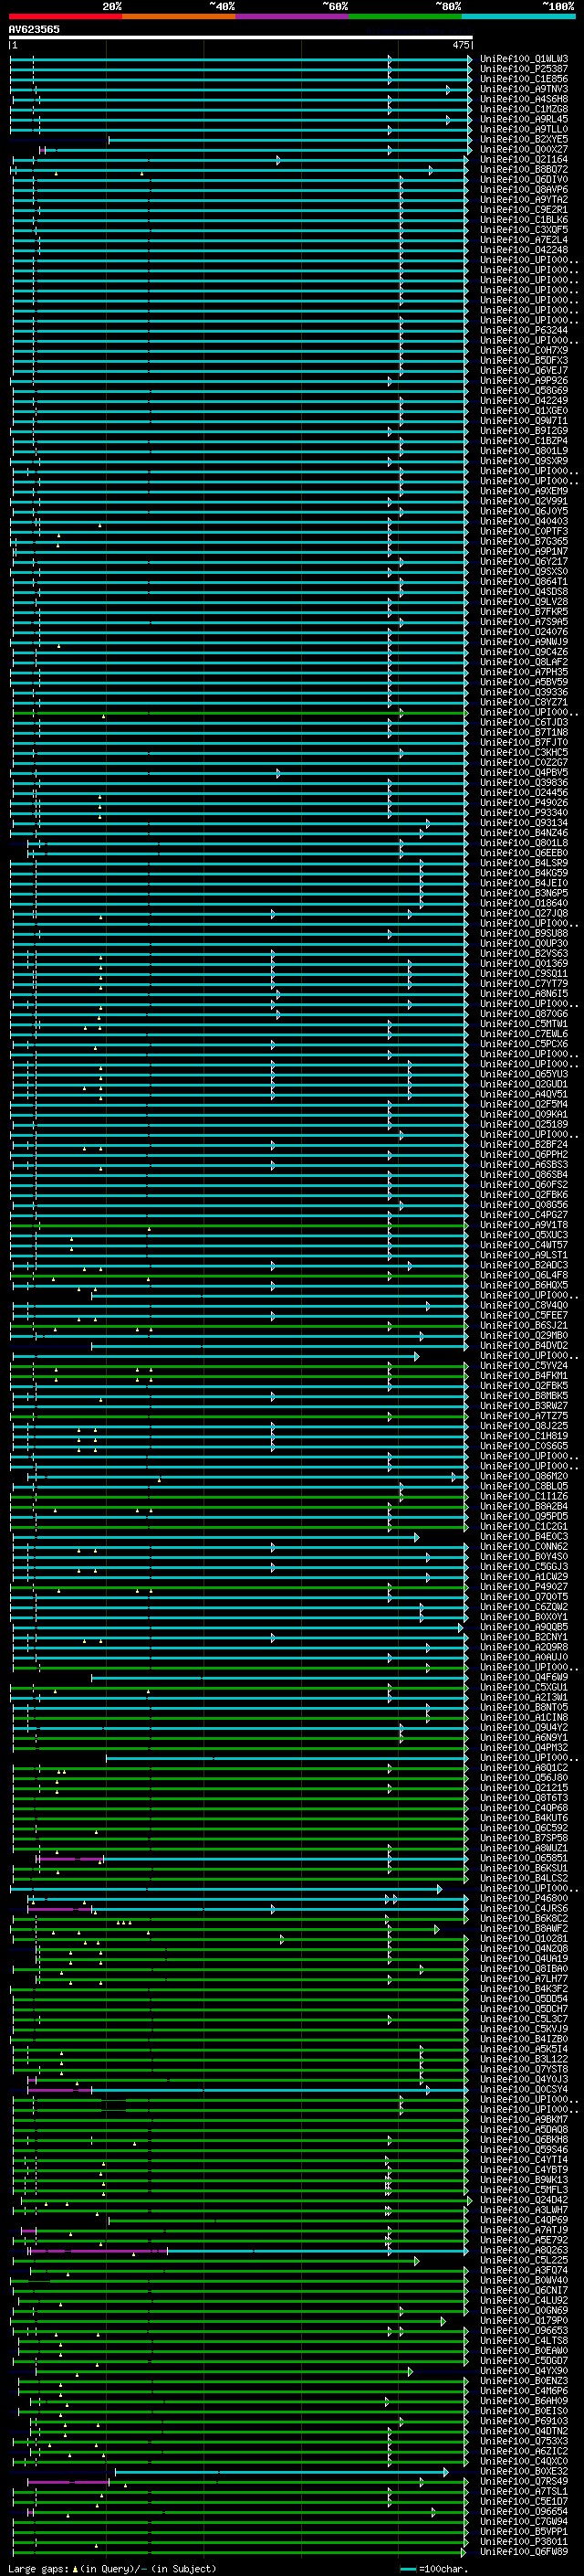584x2576 pixels.
Task: Open hit UniRef100_P69103
Action: [x=524, y=2422]
